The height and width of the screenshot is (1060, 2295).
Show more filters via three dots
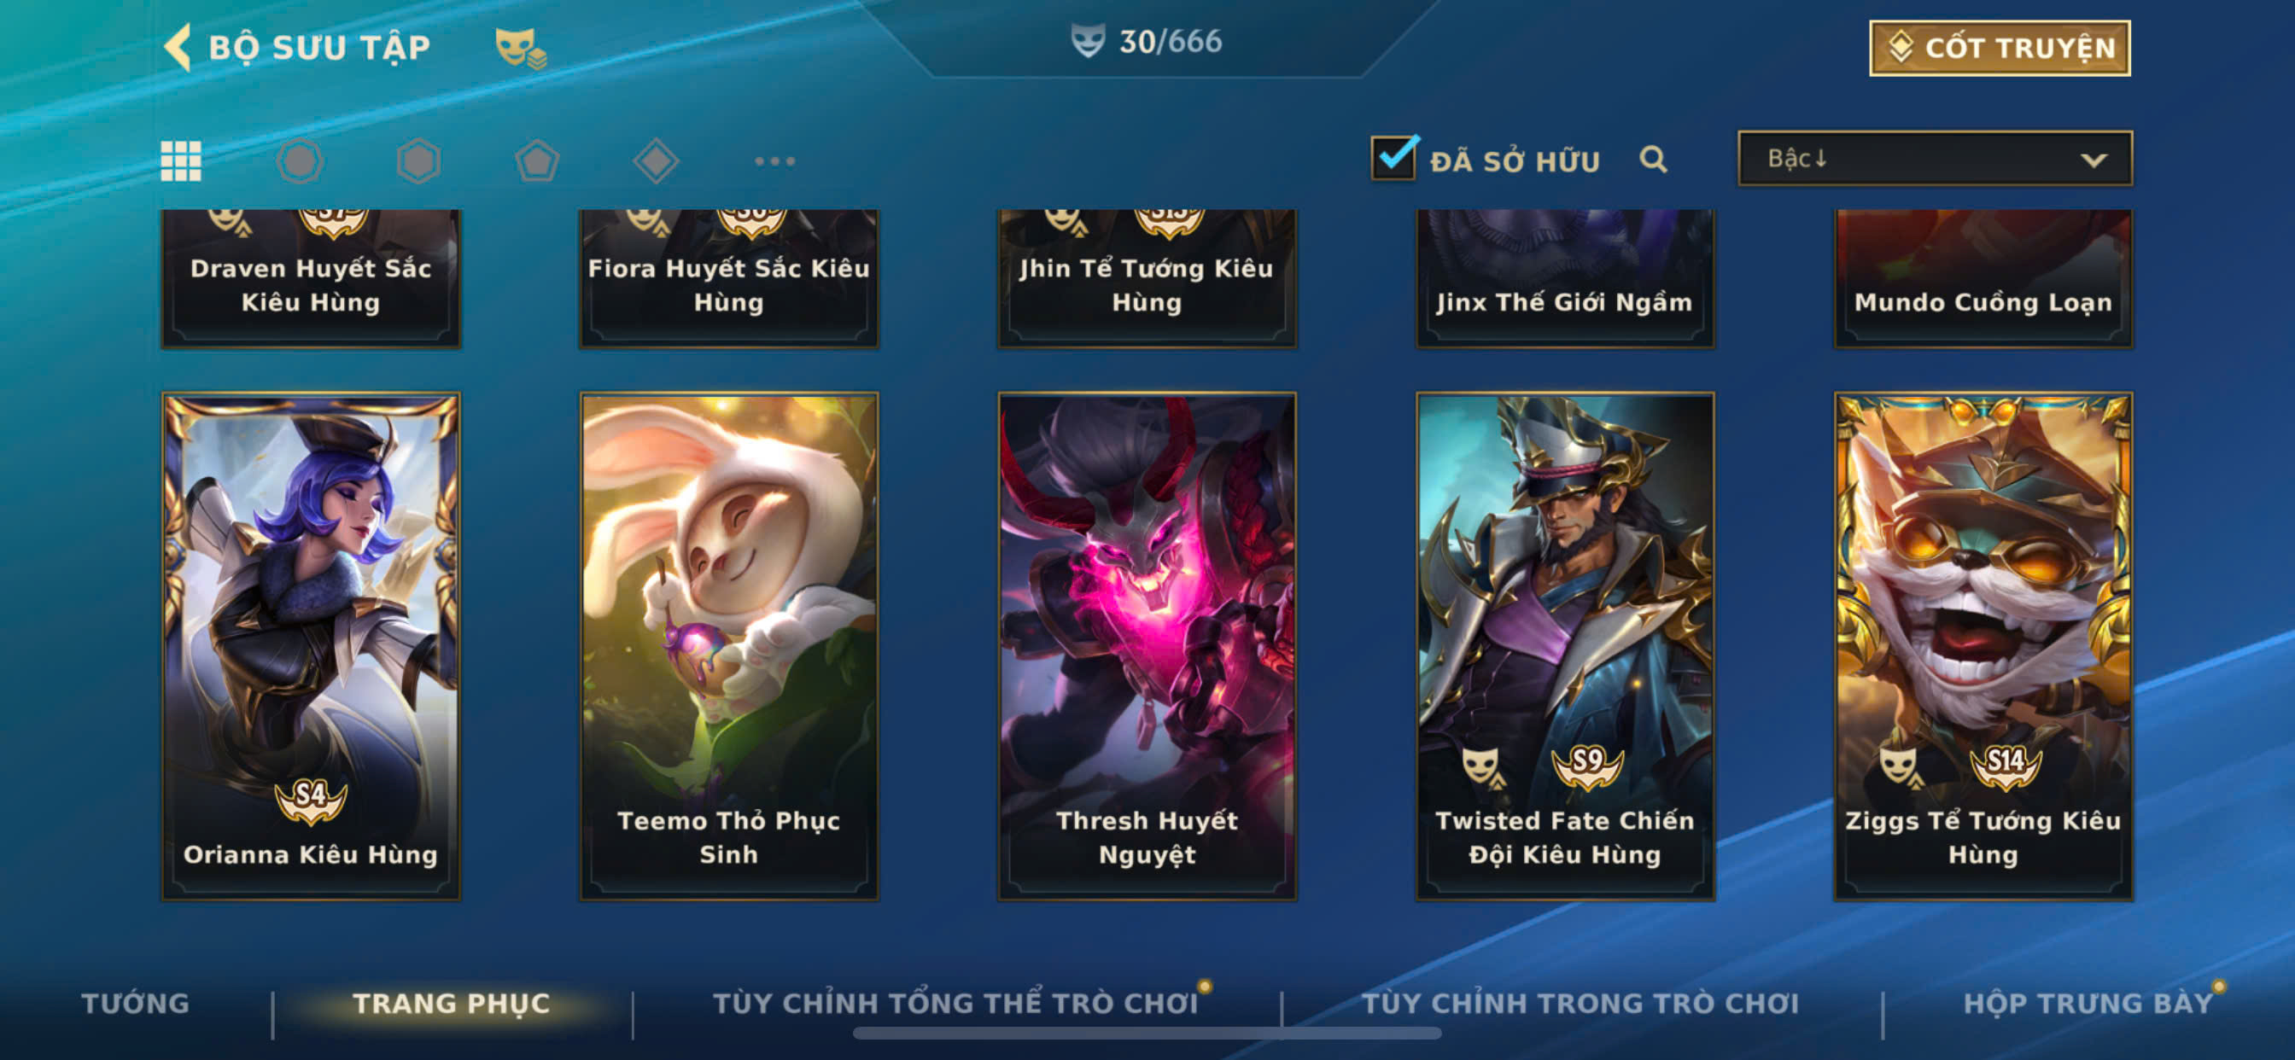[774, 161]
